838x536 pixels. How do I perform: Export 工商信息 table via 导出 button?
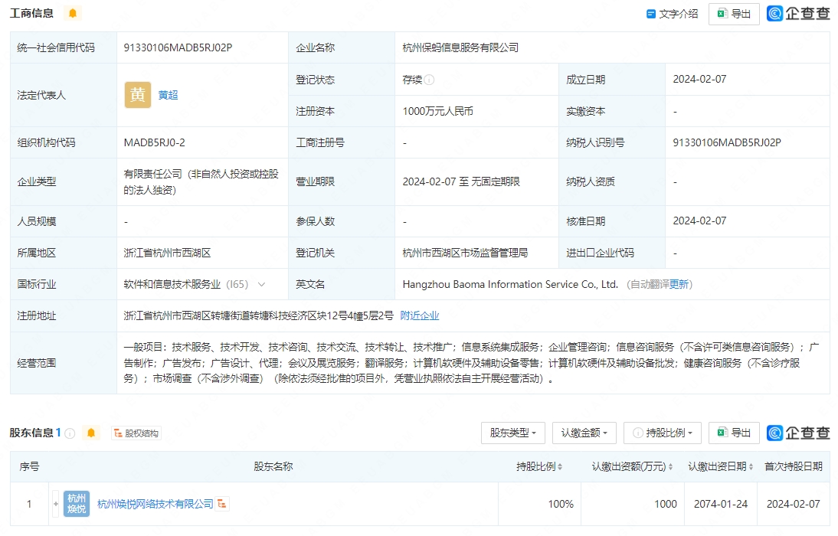pyautogui.click(x=734, y=14)
